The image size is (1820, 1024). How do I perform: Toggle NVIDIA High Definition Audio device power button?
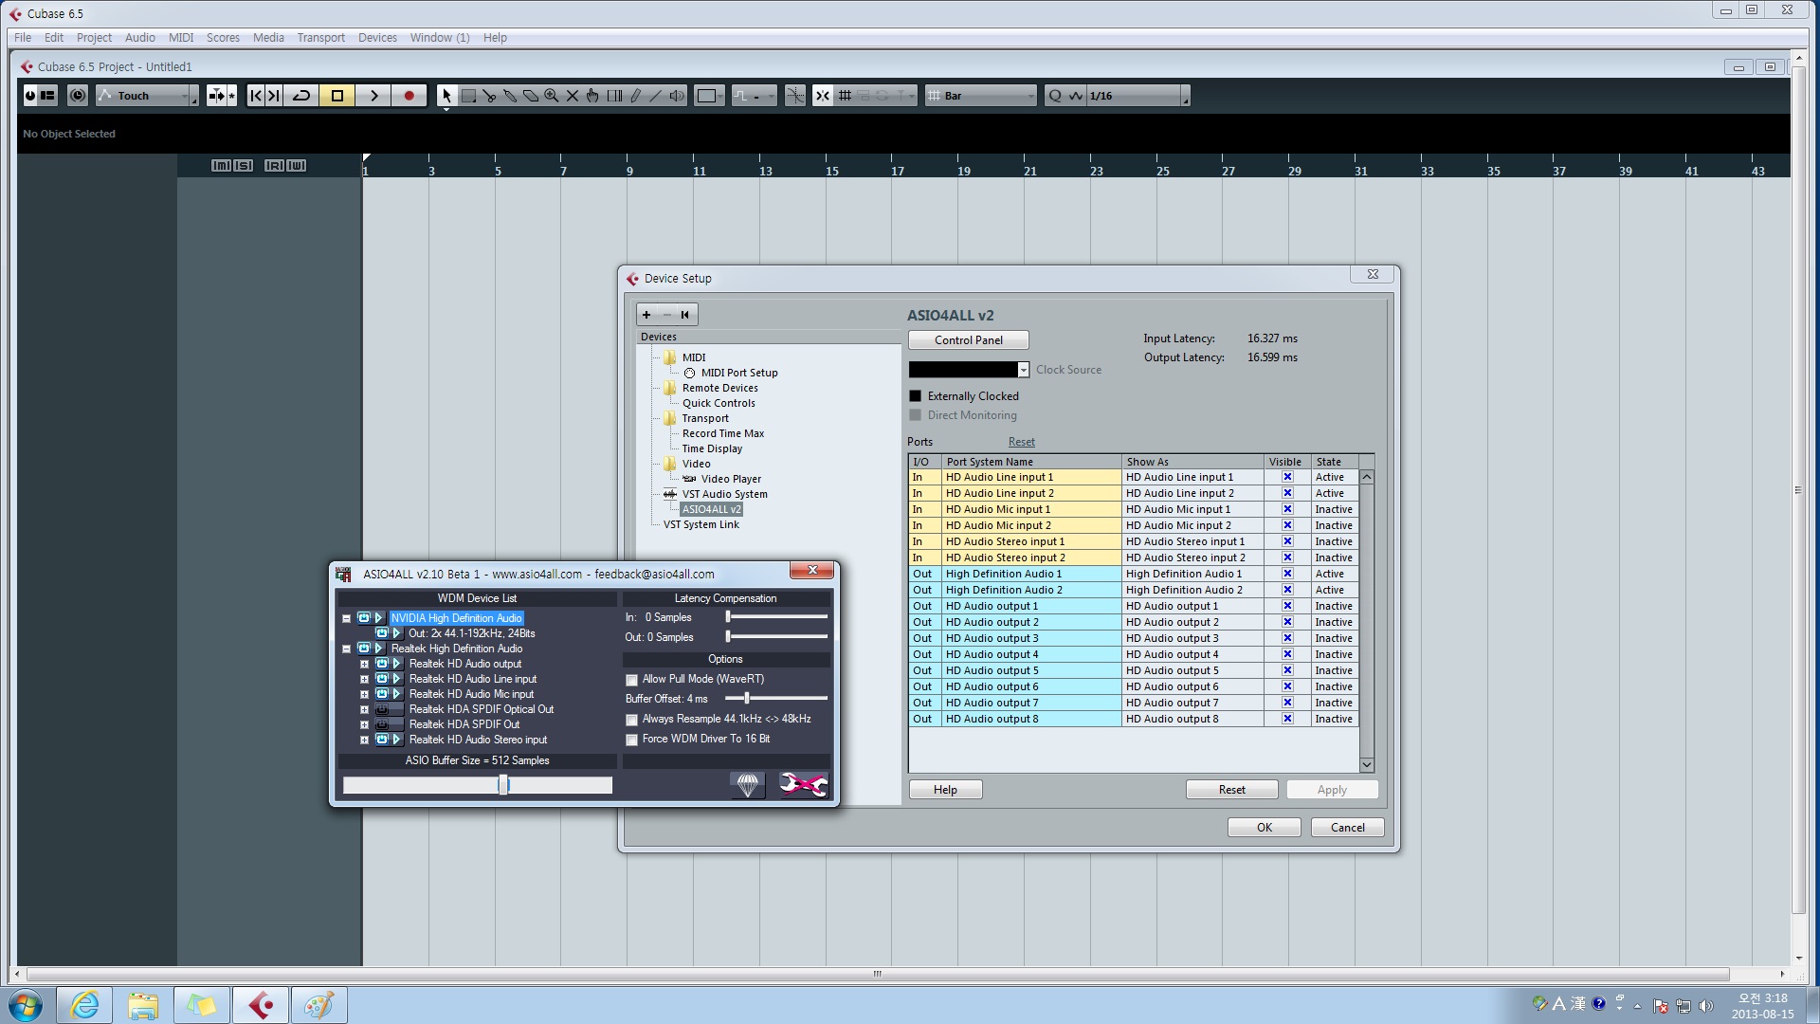(363, 618)
